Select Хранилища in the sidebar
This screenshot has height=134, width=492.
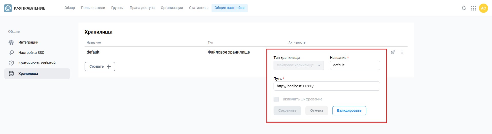[x=37, y=74]
